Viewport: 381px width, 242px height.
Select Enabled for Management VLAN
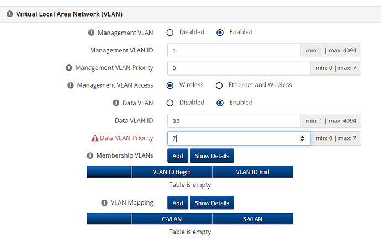click(x=220, y=33)
